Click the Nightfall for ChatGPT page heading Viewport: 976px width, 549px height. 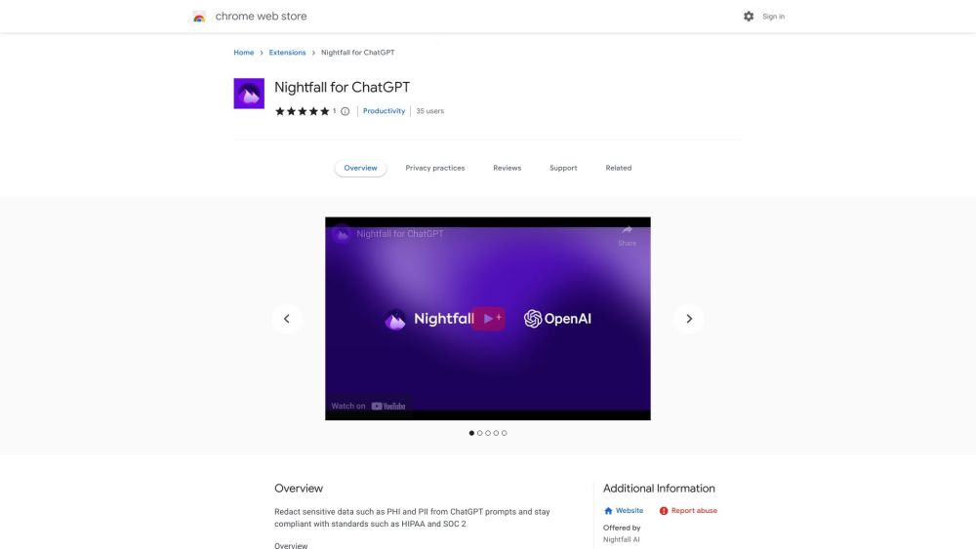pos(342,87)
